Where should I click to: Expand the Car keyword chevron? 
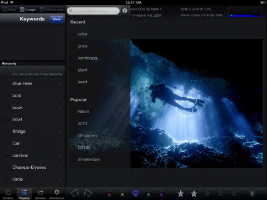pyautogui.click(x=60, y=144)
